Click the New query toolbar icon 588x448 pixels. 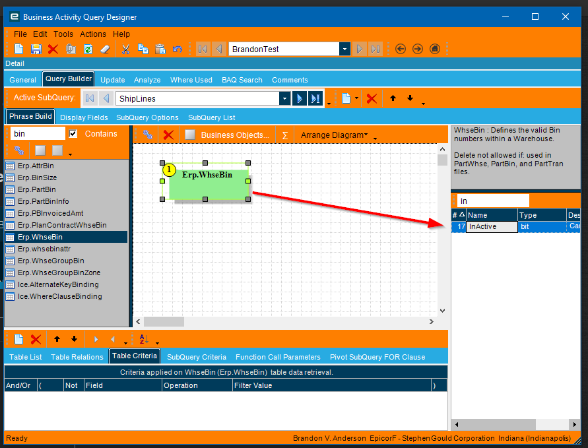coord(18,49)
